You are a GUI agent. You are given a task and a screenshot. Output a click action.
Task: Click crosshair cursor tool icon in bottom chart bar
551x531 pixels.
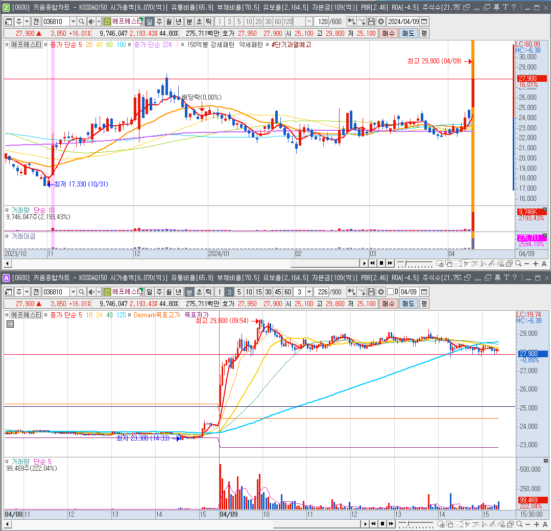(x=467, y=524)
